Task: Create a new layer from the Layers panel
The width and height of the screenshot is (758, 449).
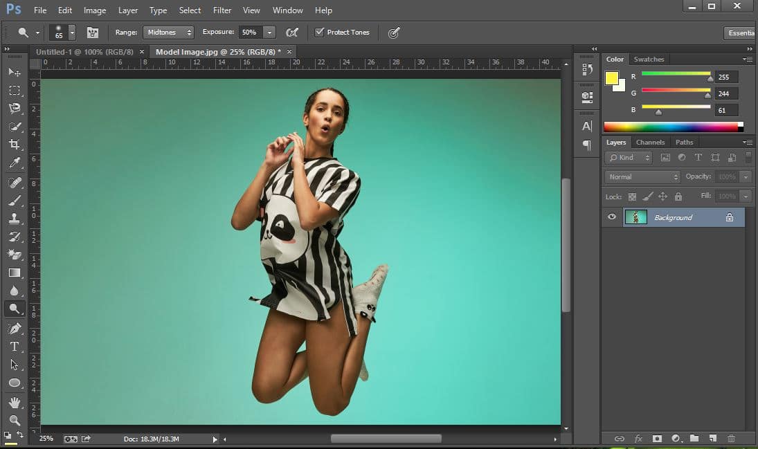Action: click(713, 439)
